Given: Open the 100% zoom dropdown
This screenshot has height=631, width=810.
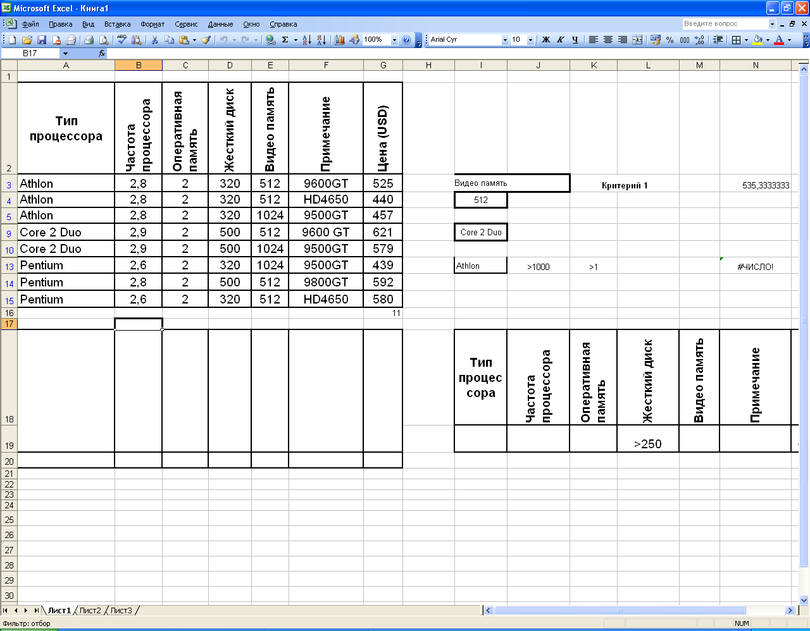Looking at the screenshot, I should 394,40.
